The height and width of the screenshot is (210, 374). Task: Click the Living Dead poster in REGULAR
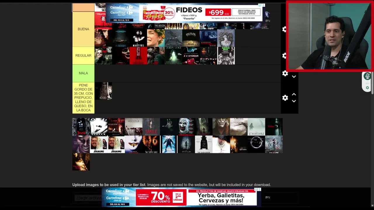226,55
